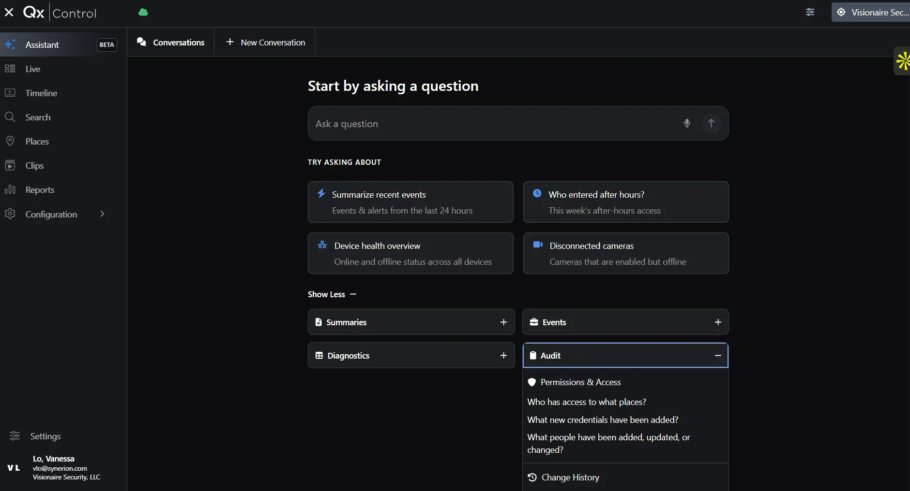Ask who has access to what places
This screenshot has width=910, height=491.
click(587, 402)
